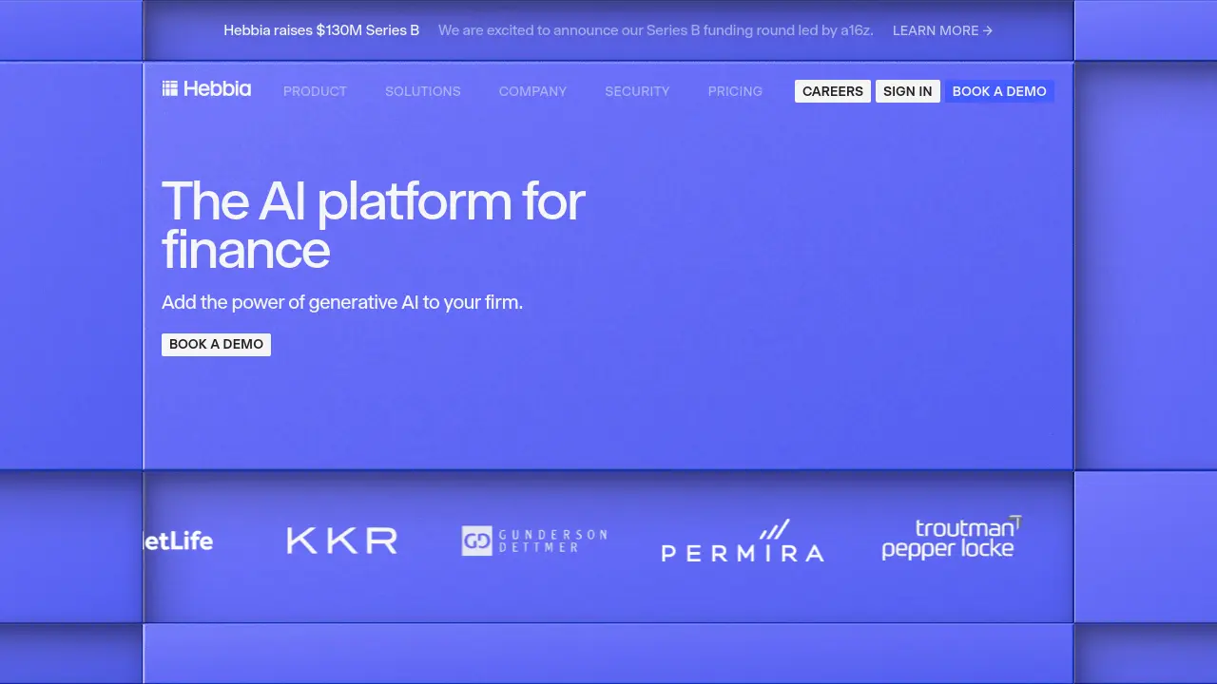Viewport: 1217px width, 684px height.
Task: Open the Product menu
Action: tap(315, 91)
